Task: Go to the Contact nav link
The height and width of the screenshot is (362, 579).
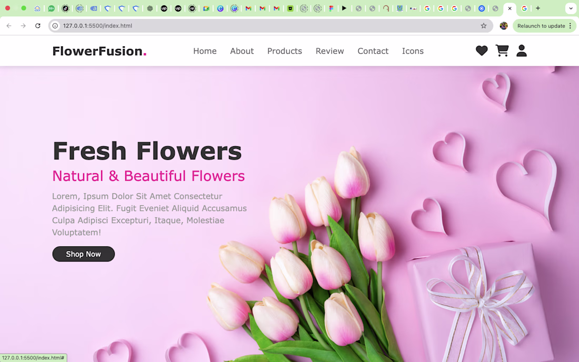Action: click(373, 51)
